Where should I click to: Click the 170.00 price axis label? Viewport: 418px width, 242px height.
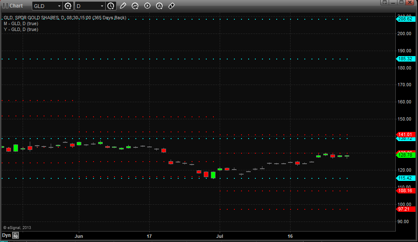404,85
